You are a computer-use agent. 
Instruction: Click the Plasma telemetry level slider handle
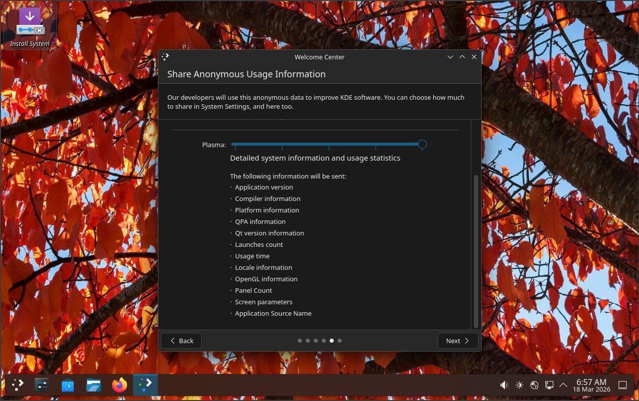pos(422,145)
